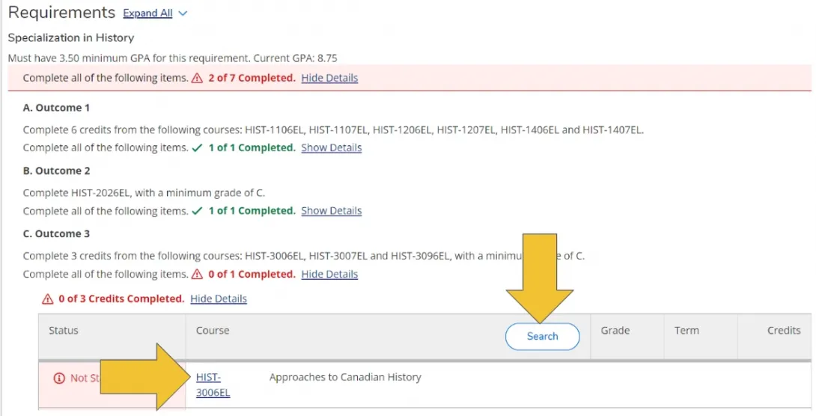Open the chevron dropdown next to Expand All
The image size is (816, 416).
(183, 13)
